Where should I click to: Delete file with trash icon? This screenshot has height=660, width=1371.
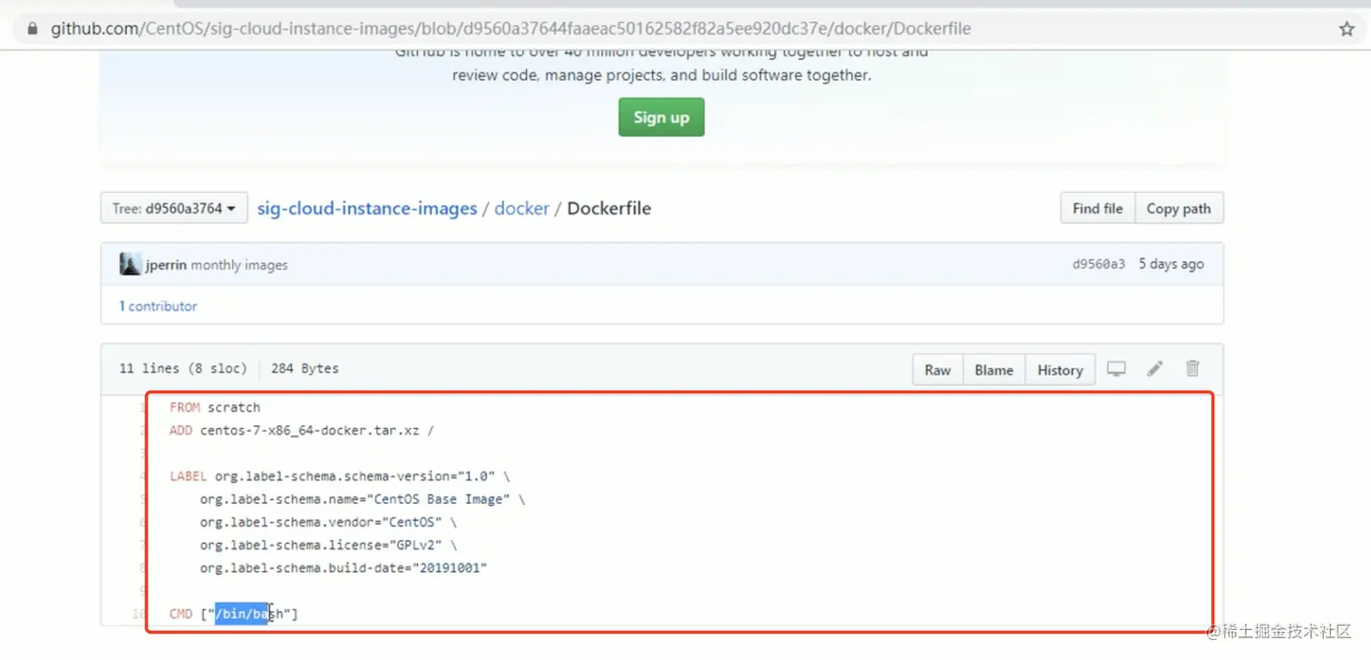[1192, 368]
